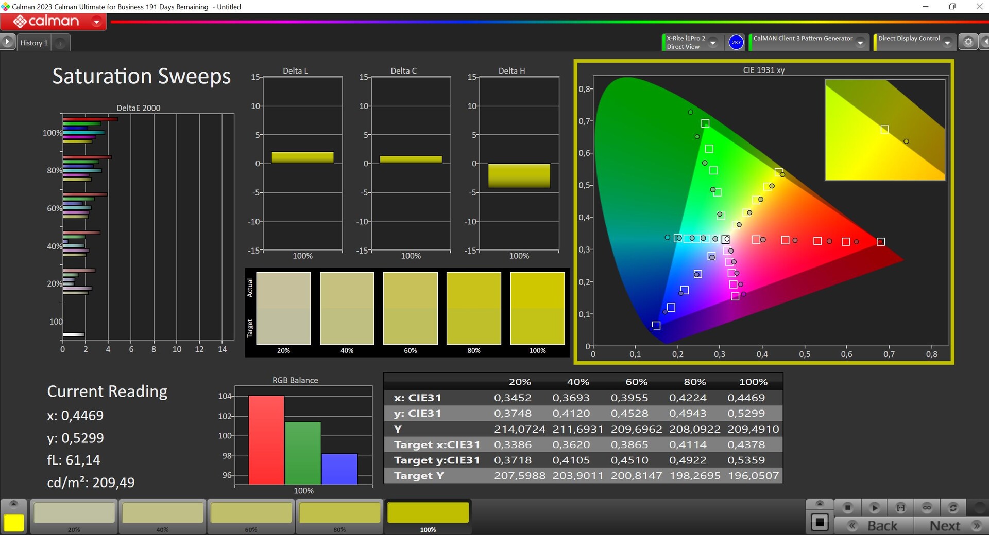Click the Next button
This screenshot has height=535, width=989.
pos(952,526)
